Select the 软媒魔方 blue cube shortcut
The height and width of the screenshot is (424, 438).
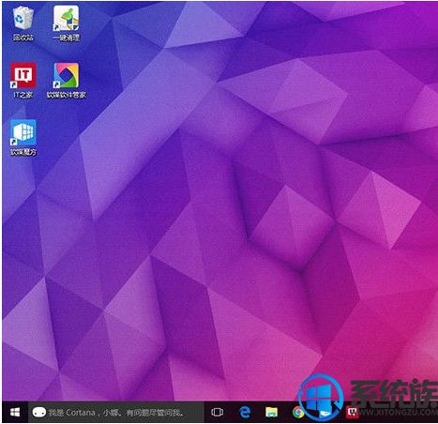[23, 138]
